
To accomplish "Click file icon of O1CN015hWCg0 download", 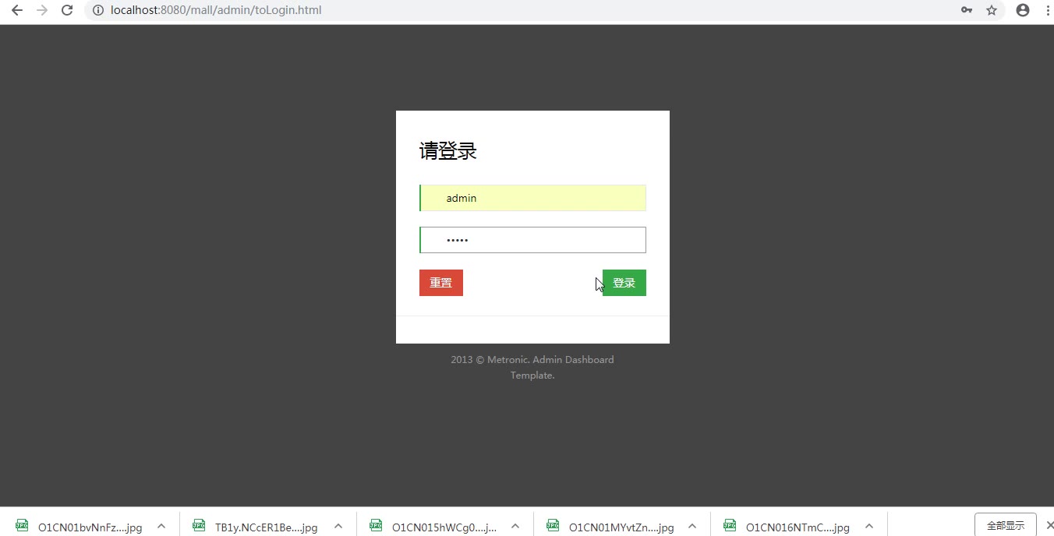I will (376, 525).
